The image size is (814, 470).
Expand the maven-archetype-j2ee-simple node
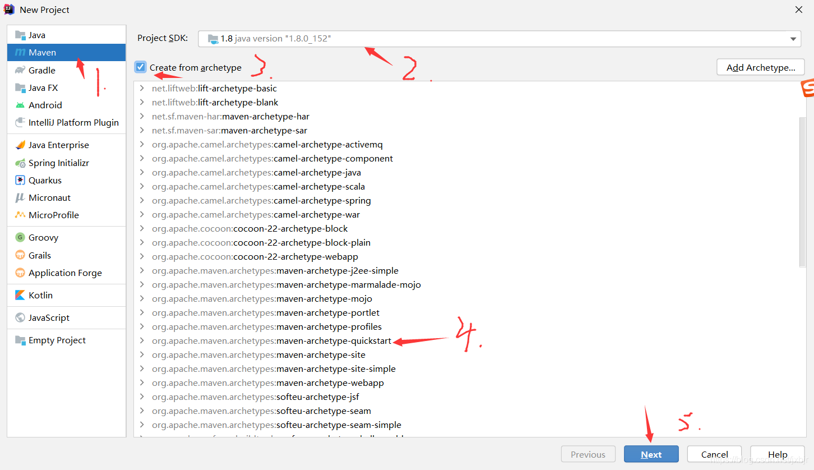click(x=142, y=270)
